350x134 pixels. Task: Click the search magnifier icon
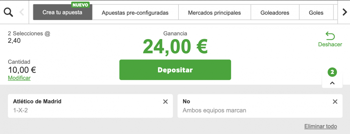tap(8, 12)
